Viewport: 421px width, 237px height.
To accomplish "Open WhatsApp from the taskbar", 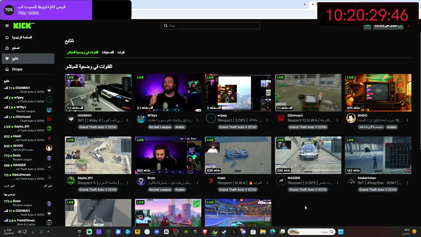I will pyautogui.click(x=147, y=232).
